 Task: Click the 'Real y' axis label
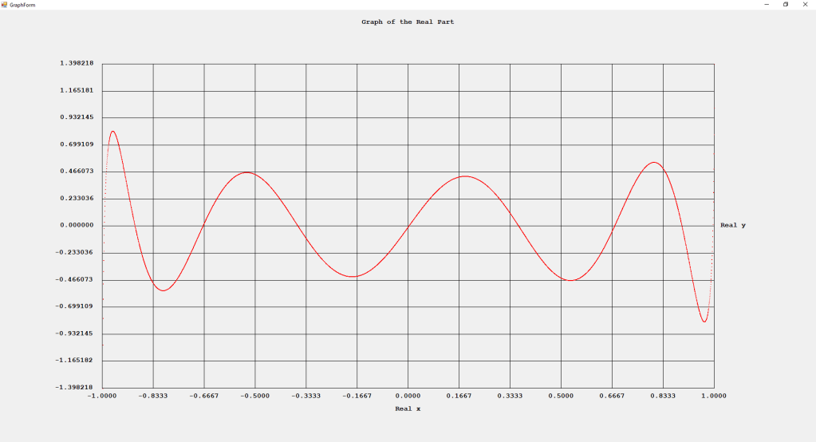point(733,225)
